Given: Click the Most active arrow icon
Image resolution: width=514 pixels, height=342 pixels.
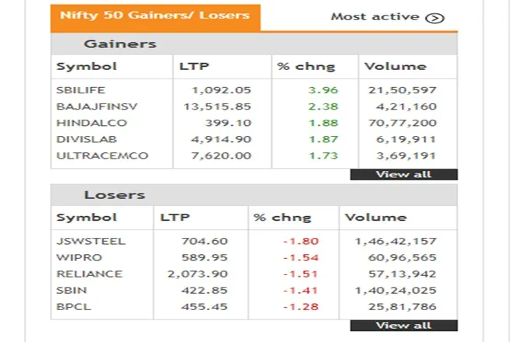Looking at the screenshot, I should pyautogui.click(x=435, y=17).
